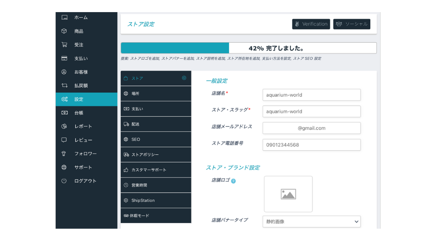Open the サポート (Support) icon
This screenshot has height=241, width=429.
tap(64, 167)
